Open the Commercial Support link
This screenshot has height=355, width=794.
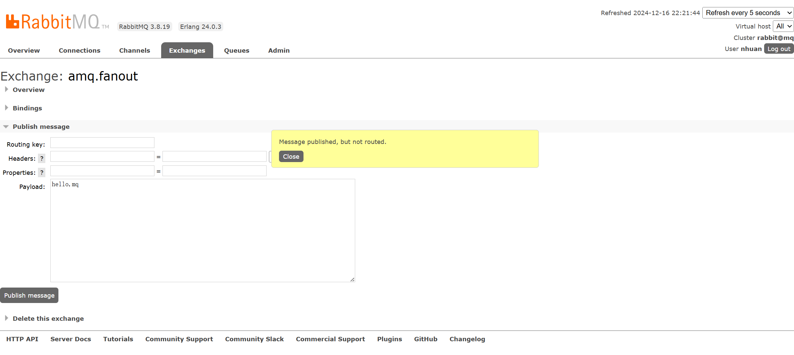(330, 339)
